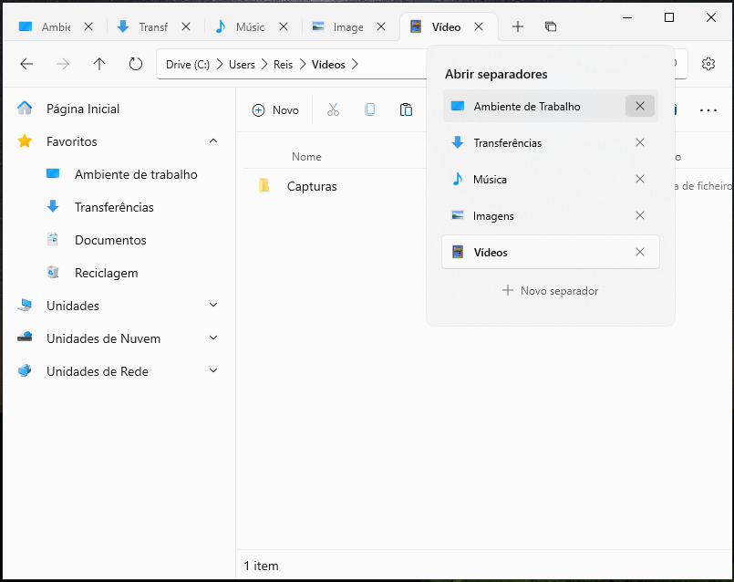Screen dimensions: 734x582
Task: Close Ambiente de Trabalho from flyout list
Action: (640, 107)
